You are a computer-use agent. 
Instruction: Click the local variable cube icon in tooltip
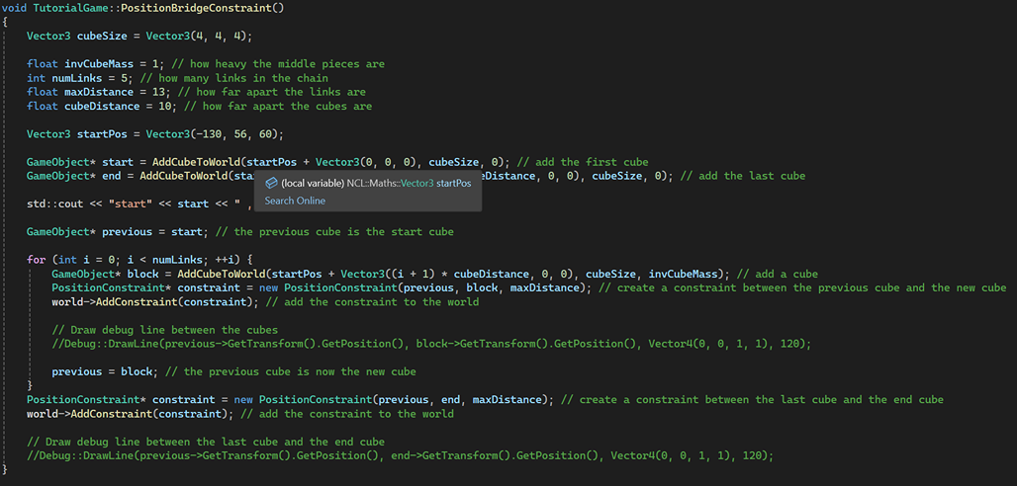coord(271,183)
